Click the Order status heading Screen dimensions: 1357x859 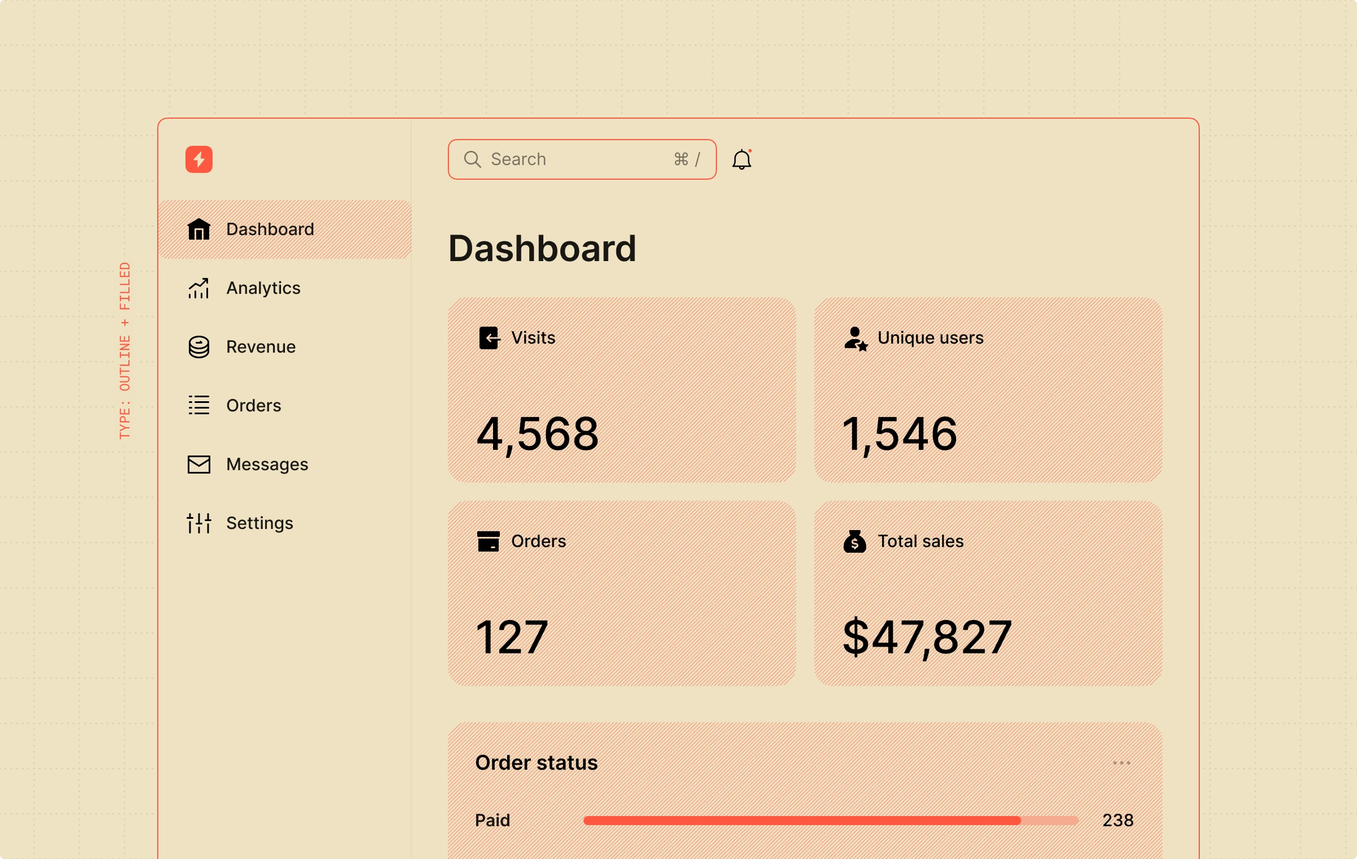[537, 763]
